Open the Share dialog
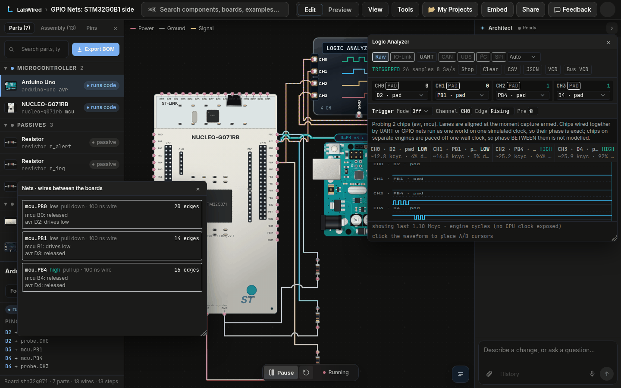This screenshot has width=621, height=388. (x=530, y=9)
